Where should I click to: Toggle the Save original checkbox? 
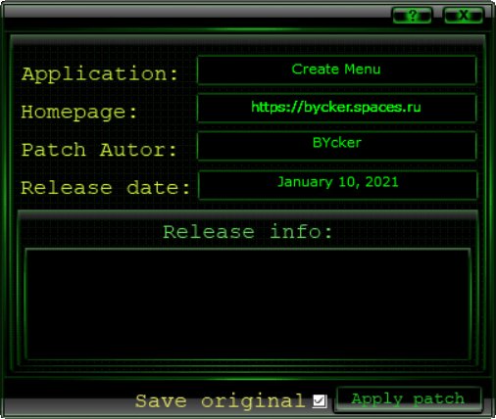[319, 401]
